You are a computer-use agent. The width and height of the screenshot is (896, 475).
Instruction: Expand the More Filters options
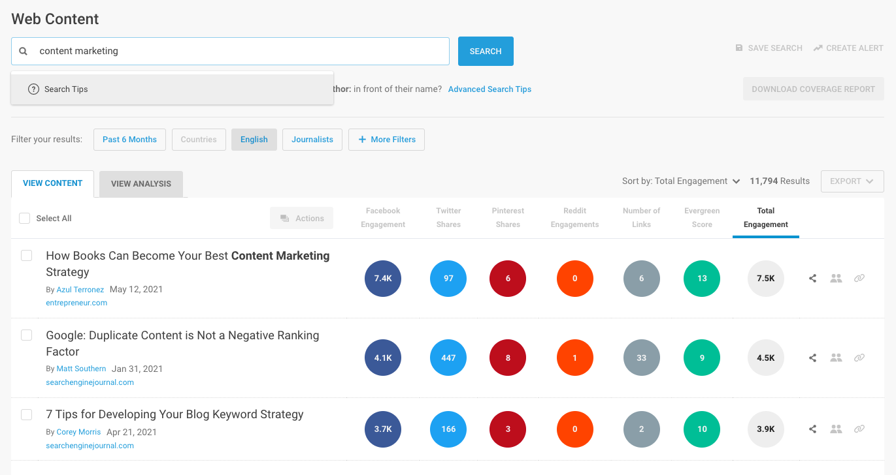pyautogui.click(x=386, y=140)
